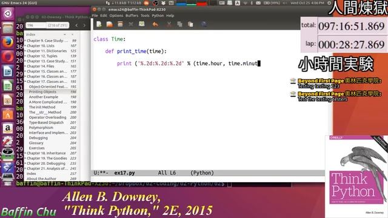Go to next page in document viewer
This screenshot has height=218, width=388.
point(84,25)
